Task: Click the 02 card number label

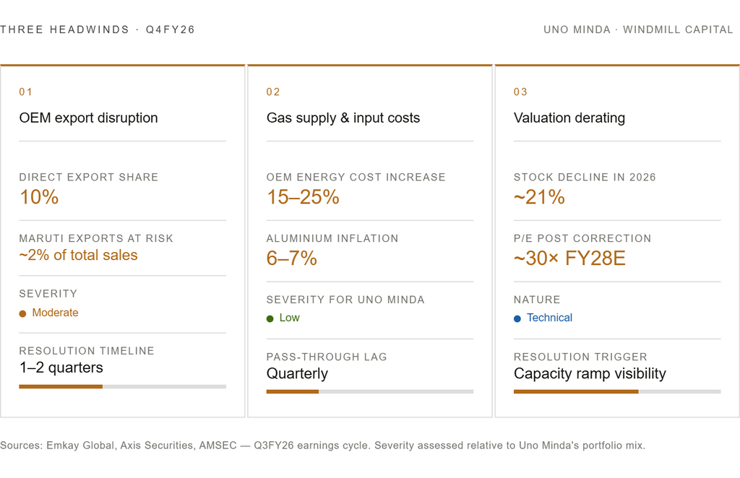Action: [x=273, y=92]
